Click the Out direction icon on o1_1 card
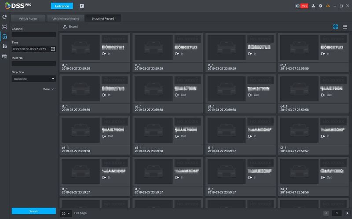Image resolution: width=352 pixels, height=219 pixels. [104, 136]
